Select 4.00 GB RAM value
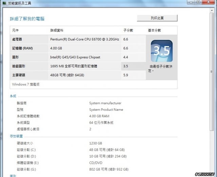The height and width of the screenshot is (177, 217). pos(99,116)
